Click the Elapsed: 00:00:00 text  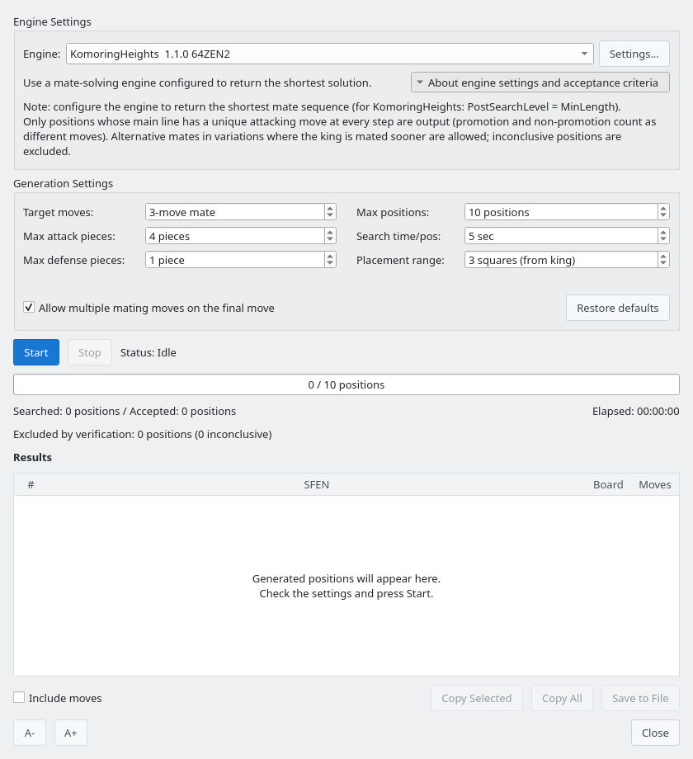(636, 411)
